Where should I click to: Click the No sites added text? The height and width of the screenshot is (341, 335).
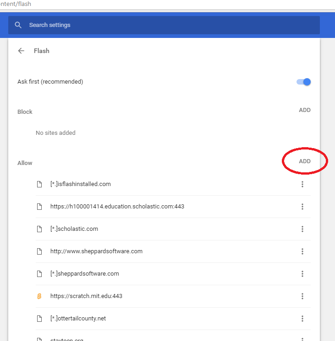pyautogui.click(x=55, y=133)
